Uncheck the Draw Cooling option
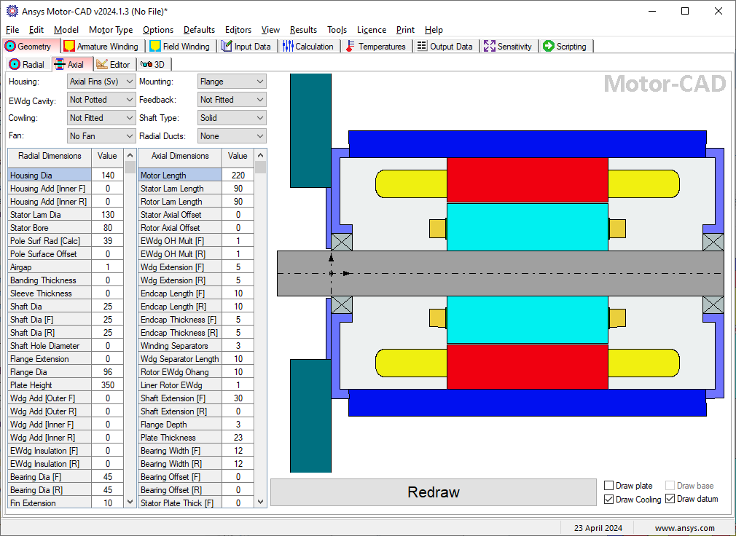 pyautogui.click(x=609, y=500)
